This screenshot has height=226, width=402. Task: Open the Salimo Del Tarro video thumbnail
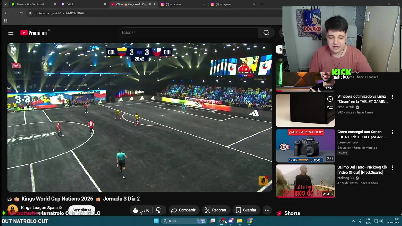tap(306, 181)
